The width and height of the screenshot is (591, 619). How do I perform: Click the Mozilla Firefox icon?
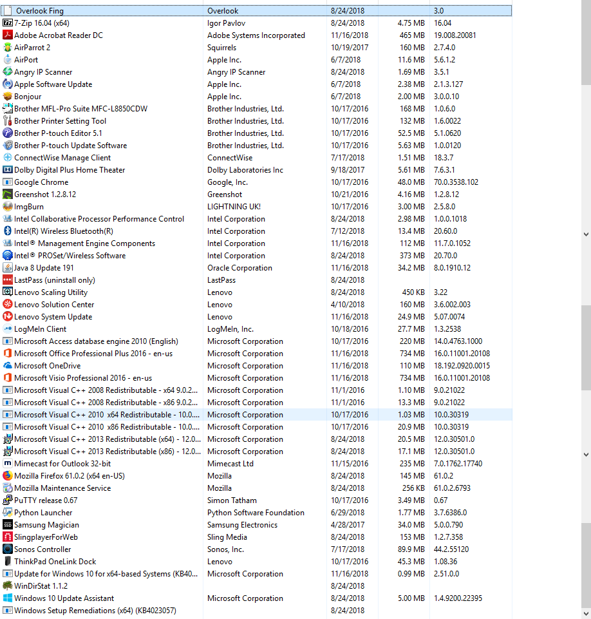[x=8, y=476]
